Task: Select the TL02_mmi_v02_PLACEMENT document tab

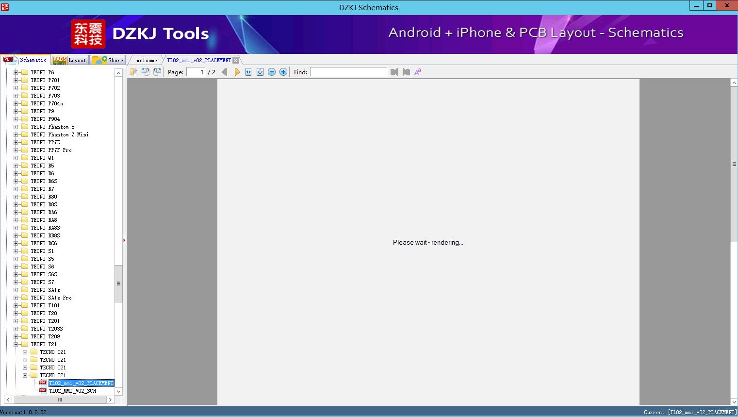Action: 199,60
